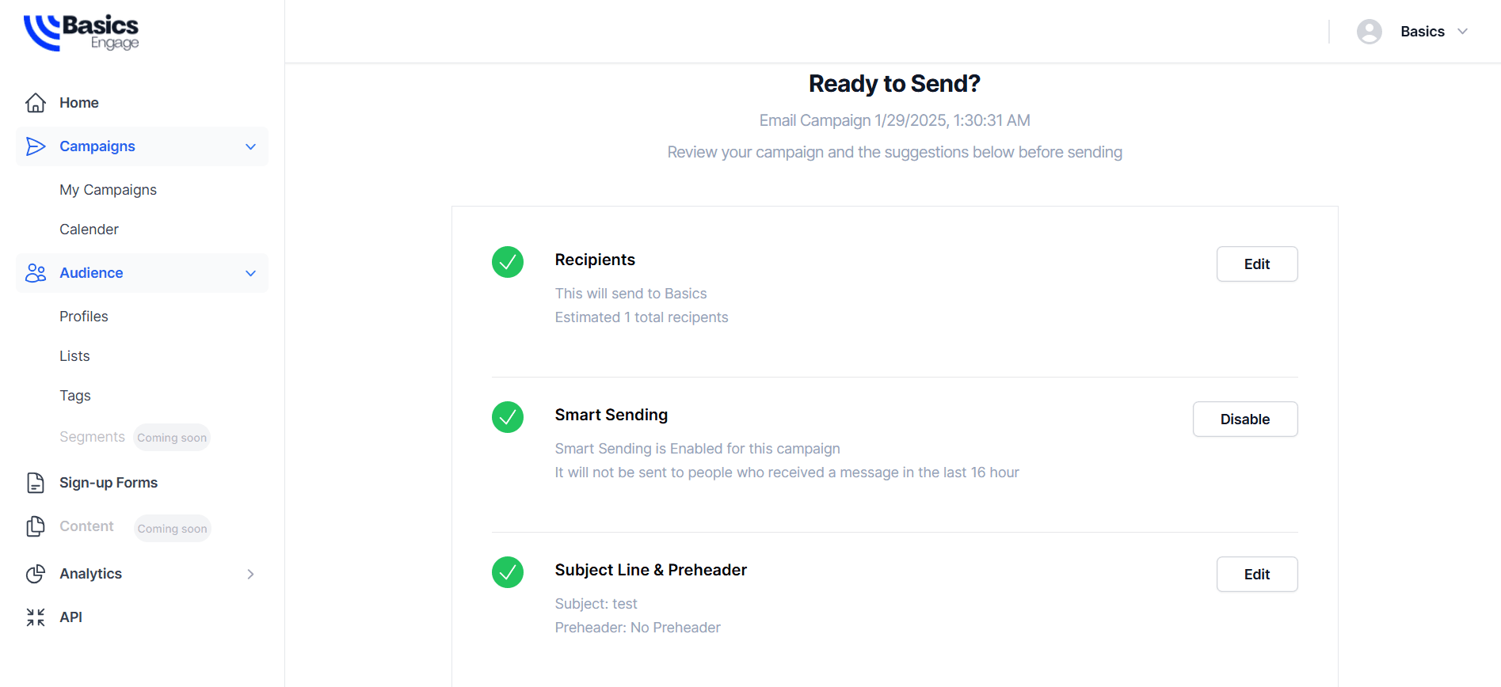Open My Campaigns page
The width and height of the screenshot is (1501, 687).
pos(108,190)
